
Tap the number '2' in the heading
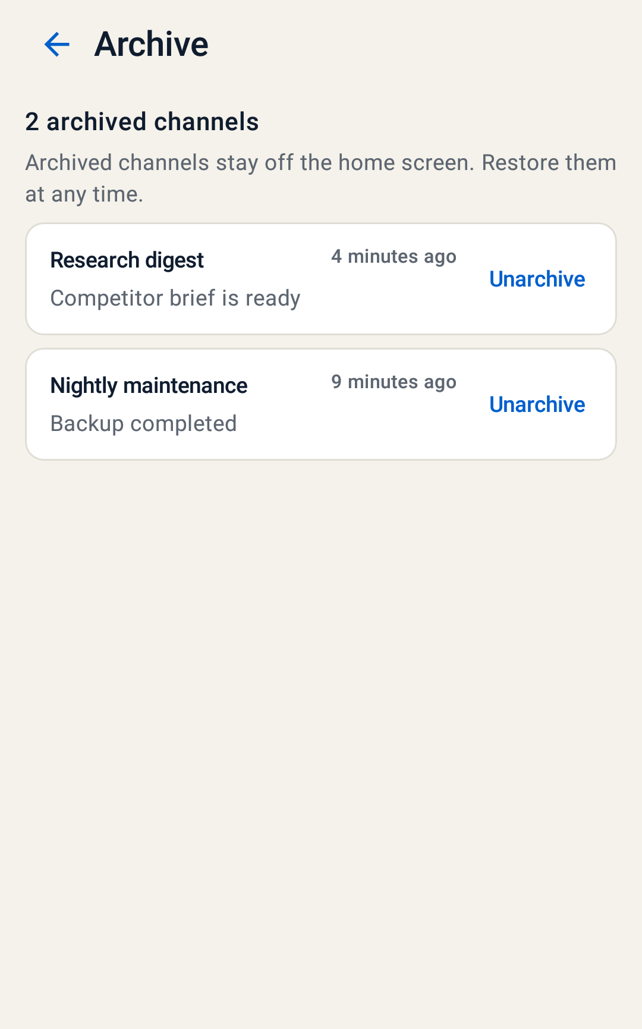pos(32,122)
